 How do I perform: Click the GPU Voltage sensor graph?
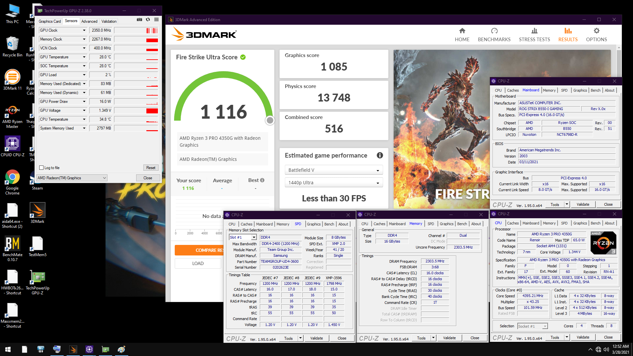pyautogui.click(x=136, y=110)
